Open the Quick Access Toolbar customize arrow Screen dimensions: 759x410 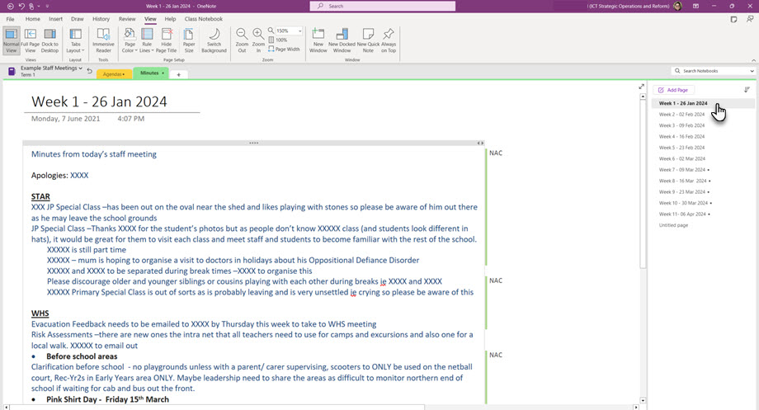click(47, 7)
